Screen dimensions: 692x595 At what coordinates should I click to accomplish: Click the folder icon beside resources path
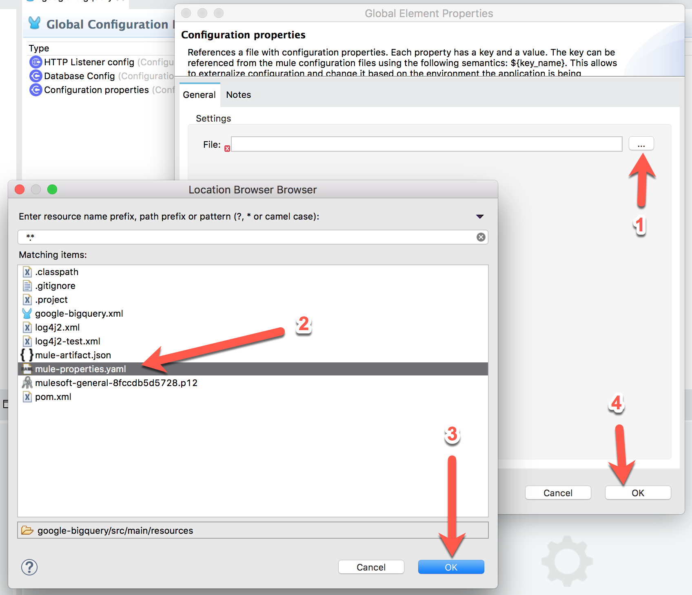pyautogui.click(x=27, y=530)
